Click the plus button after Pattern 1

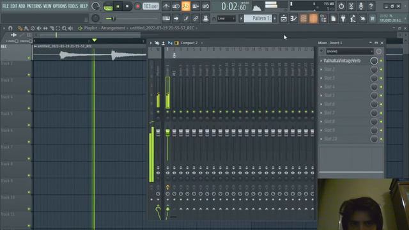(275, 19)
